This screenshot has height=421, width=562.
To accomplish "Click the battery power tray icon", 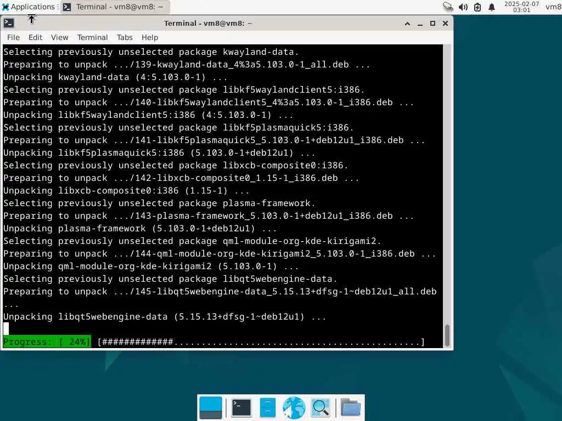I will pos(477,7).
